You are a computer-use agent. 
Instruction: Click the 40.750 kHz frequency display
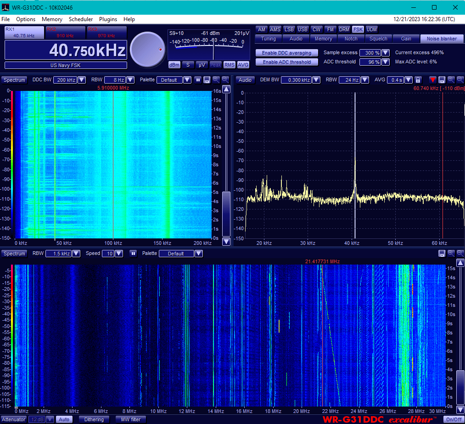pos(66,50)
